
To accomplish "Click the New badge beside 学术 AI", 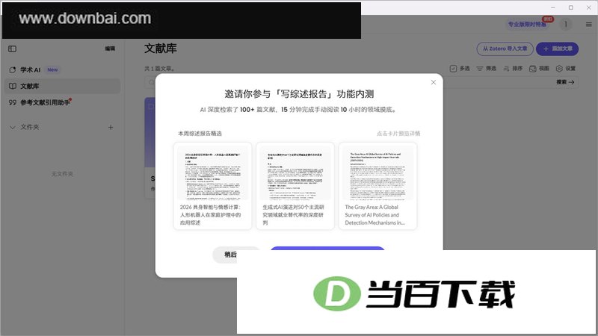I will tap(52, 69).
